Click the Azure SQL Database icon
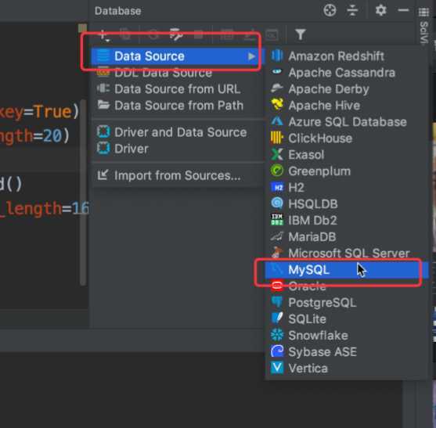Image resolution: width=436 pixels, height=428 pixels. pyautogui.click(x=277, y=121)
